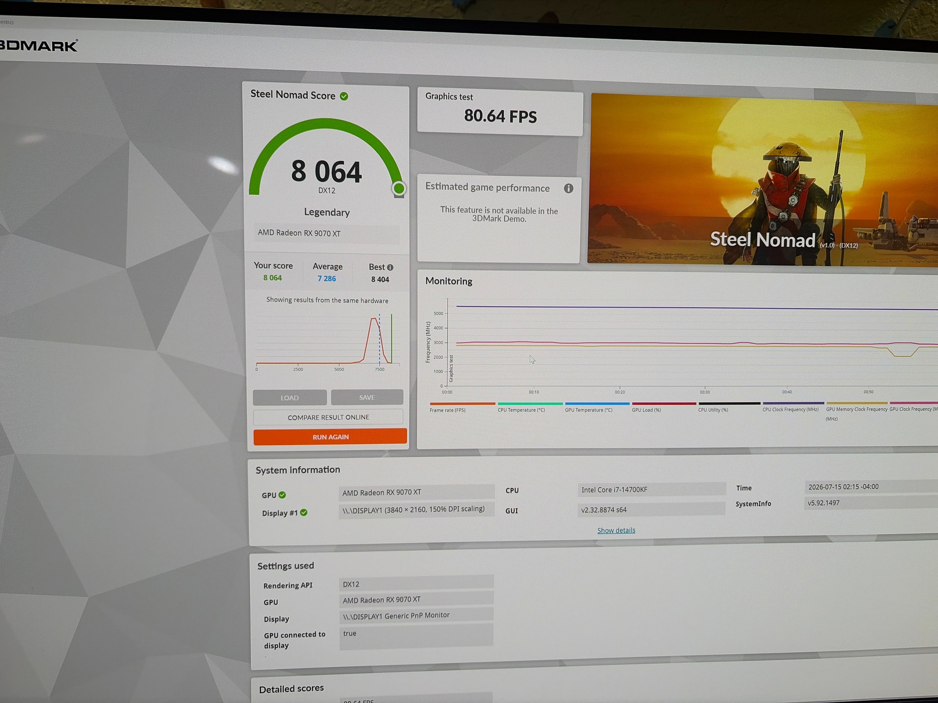Click the This feature is not available message
The height and width of the screenshot is (703, 938).
click(x=499, y=215)
